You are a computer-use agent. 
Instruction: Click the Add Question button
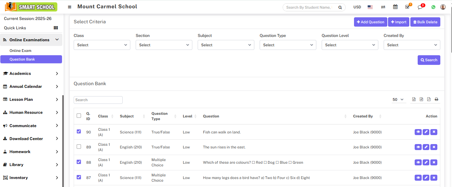click(370, 22)
